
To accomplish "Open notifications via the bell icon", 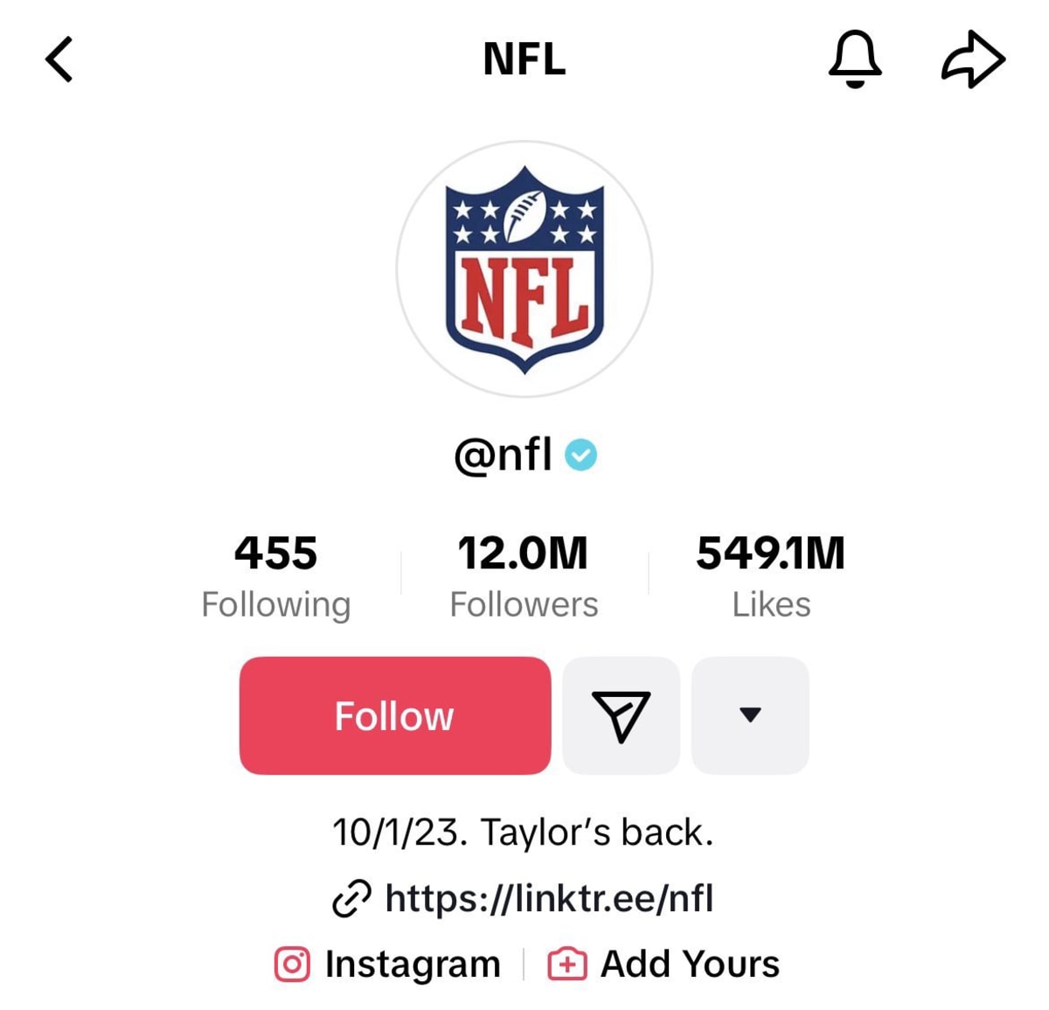I will [855, 59].
